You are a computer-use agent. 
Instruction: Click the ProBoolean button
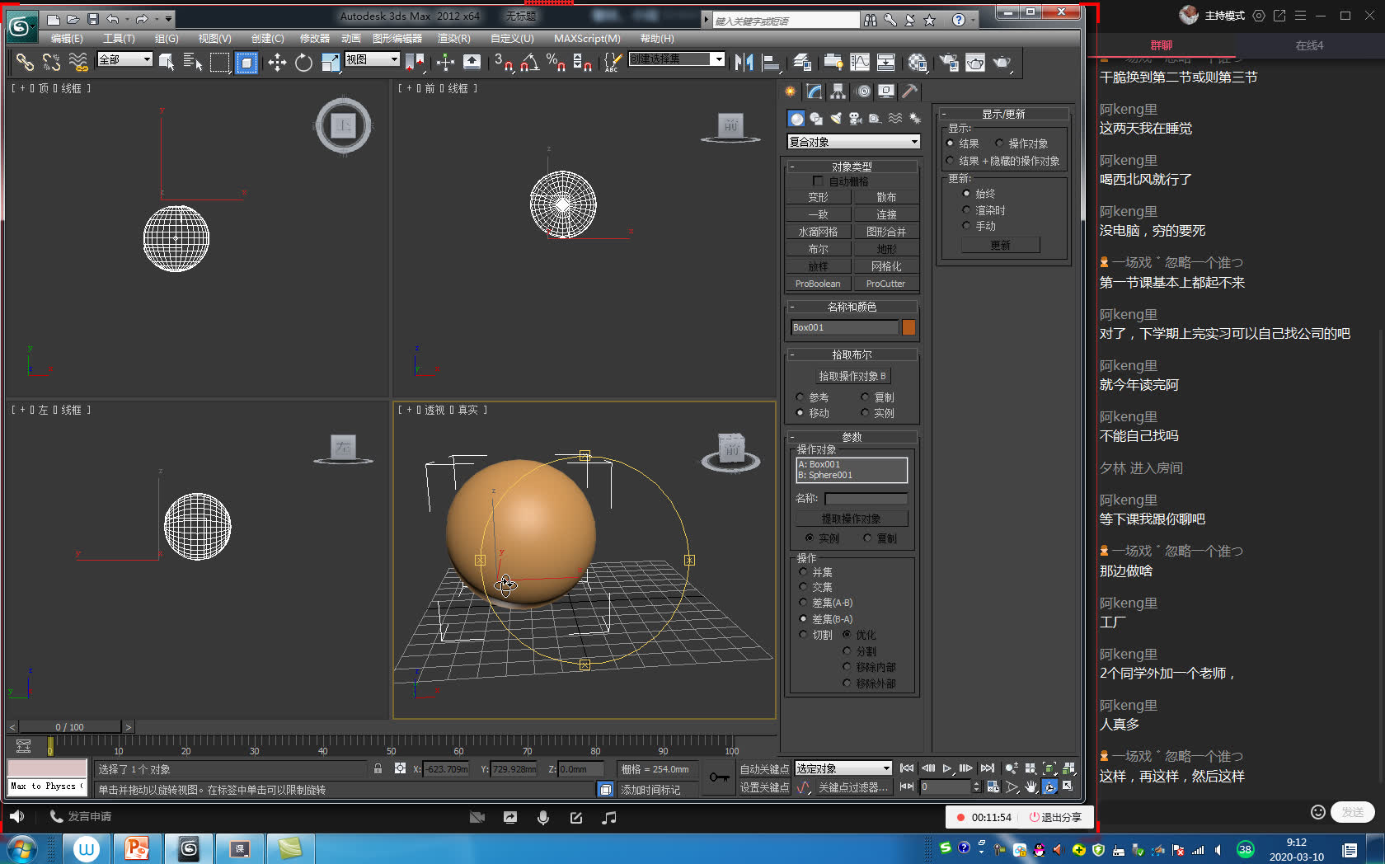[x=817, y=283]
